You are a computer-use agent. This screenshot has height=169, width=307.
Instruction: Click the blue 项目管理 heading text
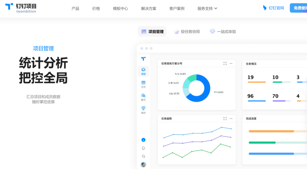43,48
